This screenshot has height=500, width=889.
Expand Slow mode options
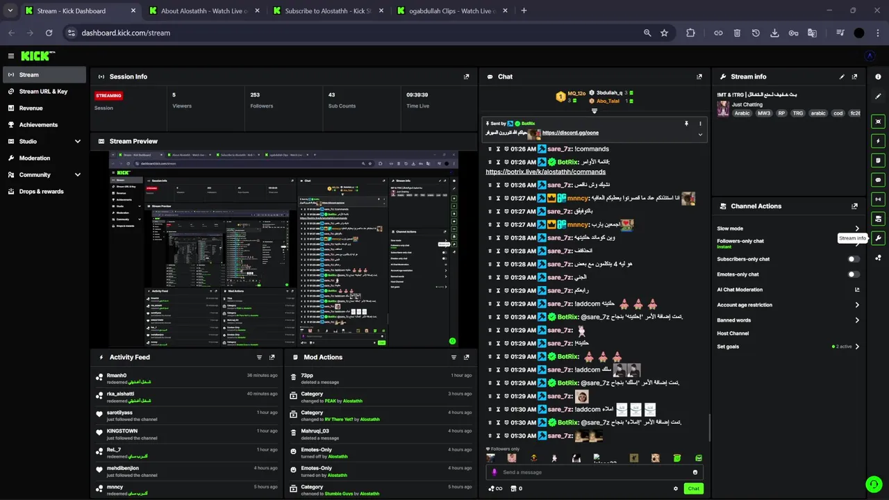pyautogui.click(x=857, y=228)
